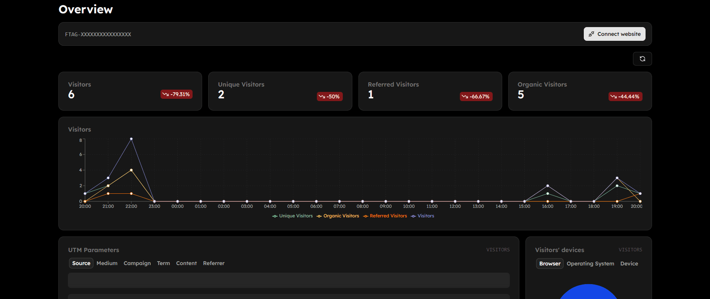Open the Device tab

629,264
